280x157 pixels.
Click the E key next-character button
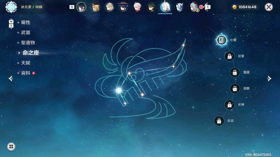(208, 7)
